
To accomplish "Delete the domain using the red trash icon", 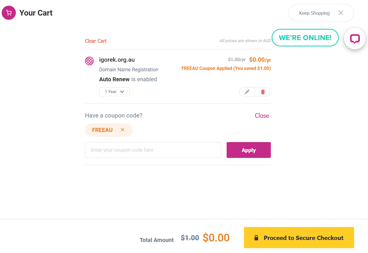I will pyautogui.click(x=263, y=92).
